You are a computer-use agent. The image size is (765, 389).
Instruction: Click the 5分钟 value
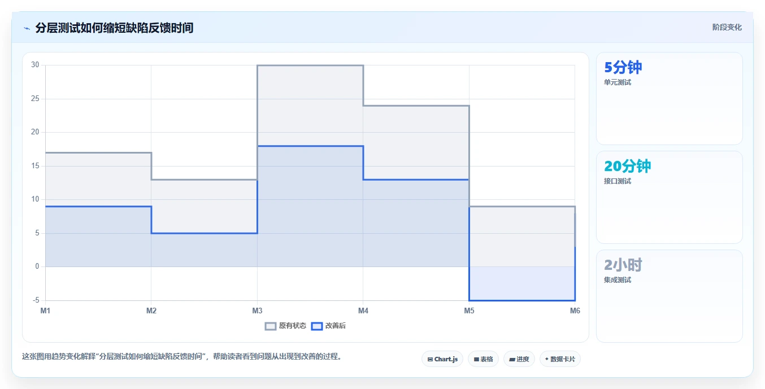pos(623,68)
